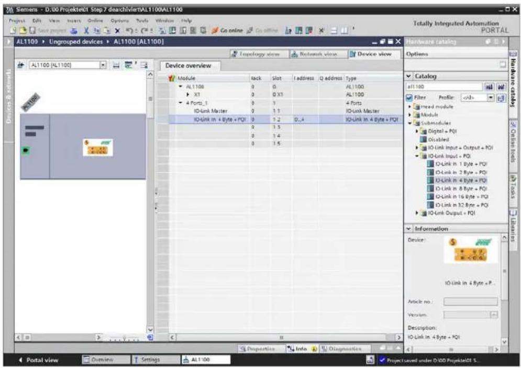The height and width of the screenshot is (368, 521).
Task: Click Portal view at bottom left
Action: 38,360
